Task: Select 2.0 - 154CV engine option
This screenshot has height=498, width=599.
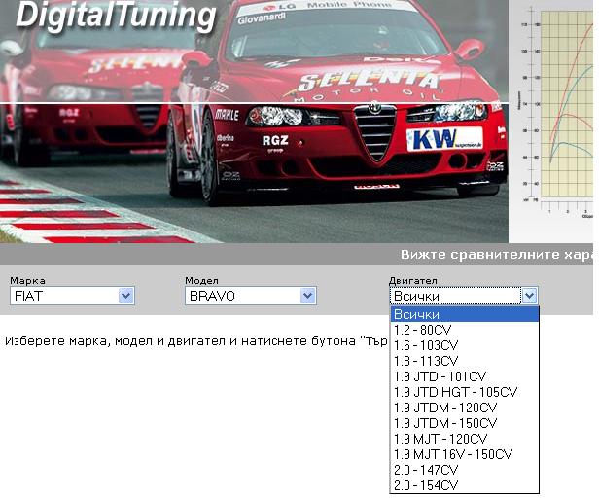Action: click(463, 485)
